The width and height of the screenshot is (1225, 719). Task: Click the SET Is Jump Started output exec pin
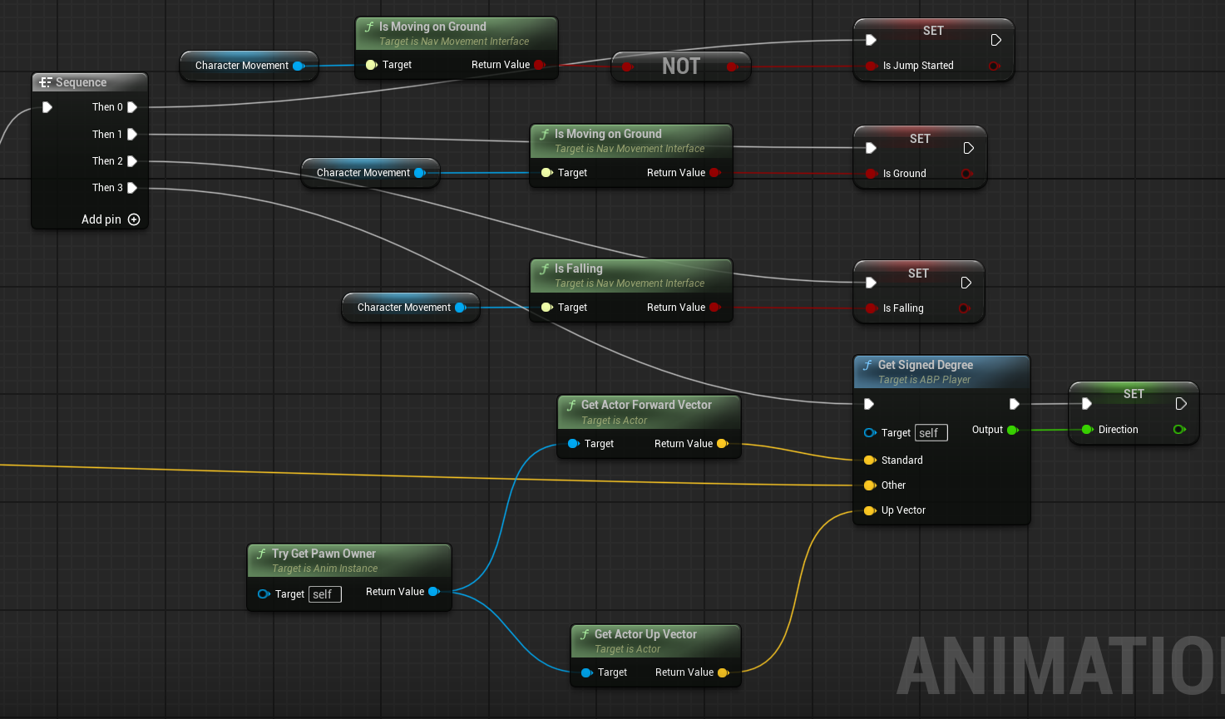pos(996,40)
